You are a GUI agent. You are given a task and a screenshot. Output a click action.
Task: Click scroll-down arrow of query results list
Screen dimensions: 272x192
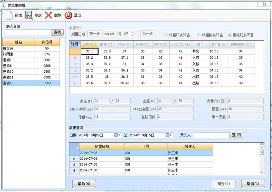(262, 172)
